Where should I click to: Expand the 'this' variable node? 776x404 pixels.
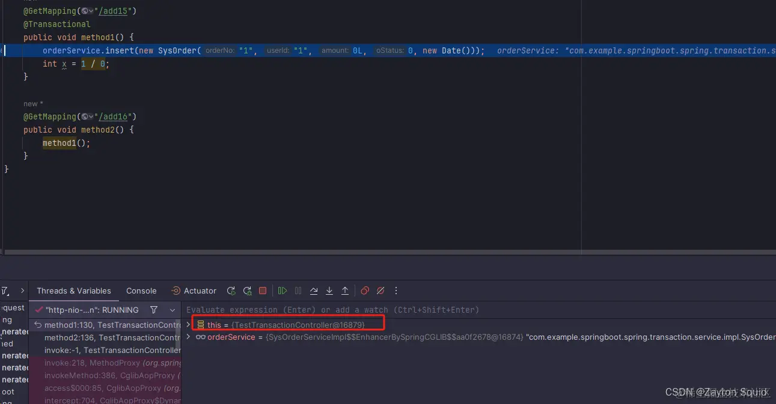click(x=188, y=324)
